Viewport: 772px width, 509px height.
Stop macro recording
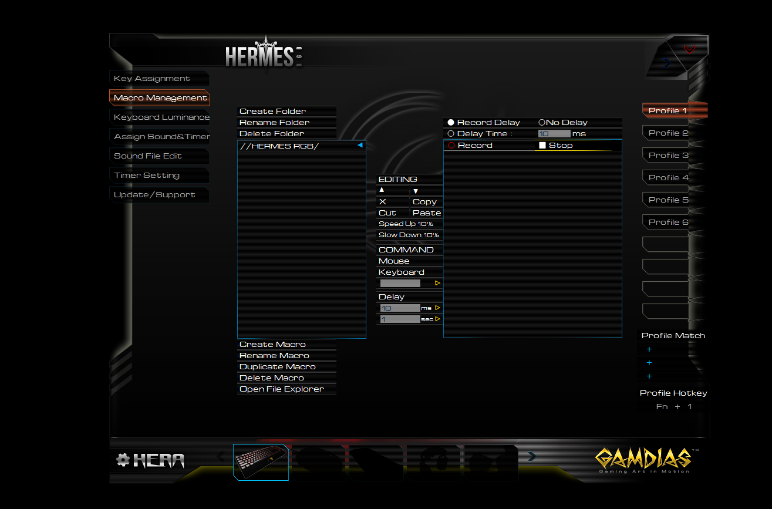point(555,145)
